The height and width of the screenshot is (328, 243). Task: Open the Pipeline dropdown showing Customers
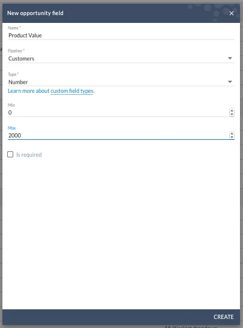point(121,58)
